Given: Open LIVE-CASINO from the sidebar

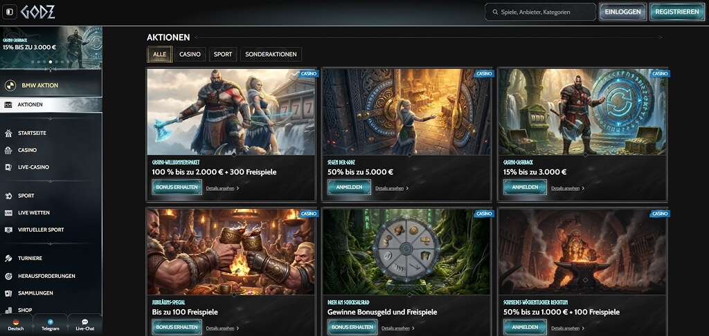Looking at the screenshot, I should (33, 167).
